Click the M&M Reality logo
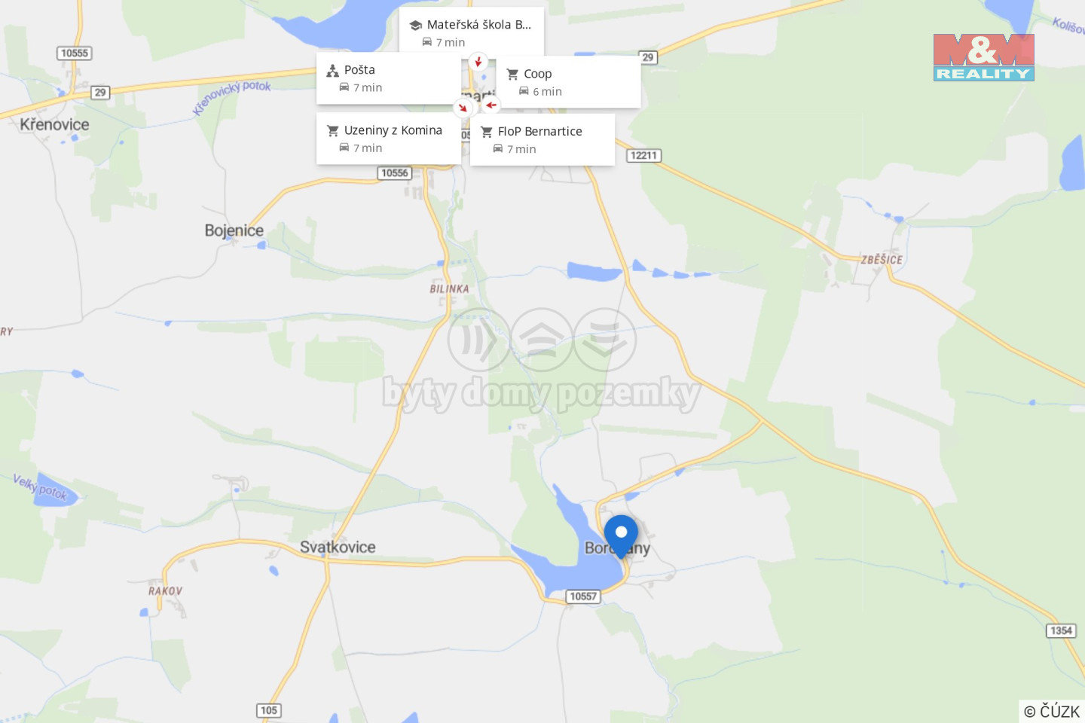The width and height of the screenshot is (1085, 723). (x=984, y=57)
